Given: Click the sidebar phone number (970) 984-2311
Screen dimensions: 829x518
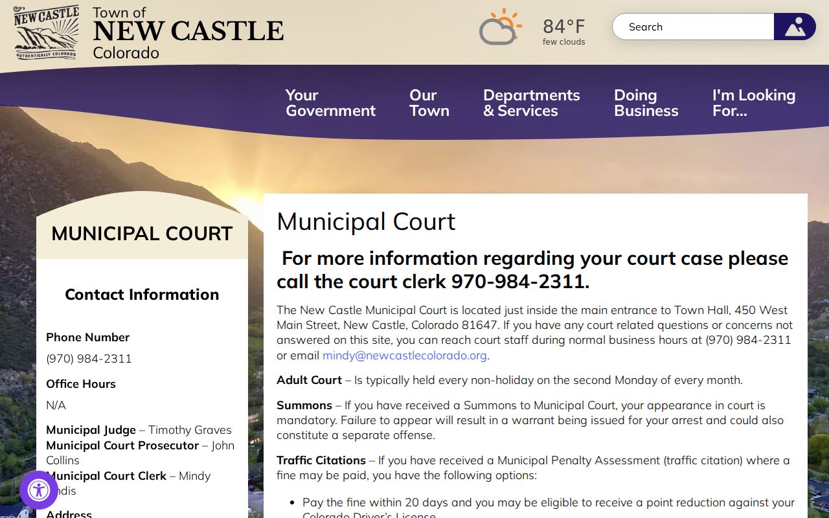Looking at the screenshot, I should pos(89,359).
